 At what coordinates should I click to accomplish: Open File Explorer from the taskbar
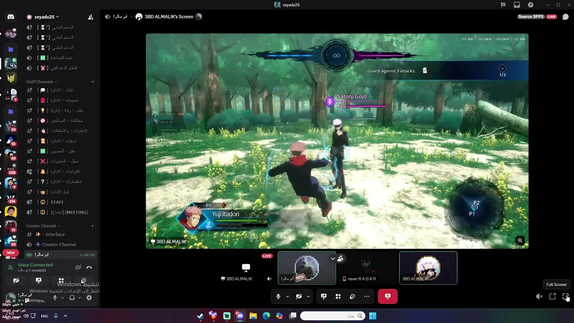coord(253,316)
